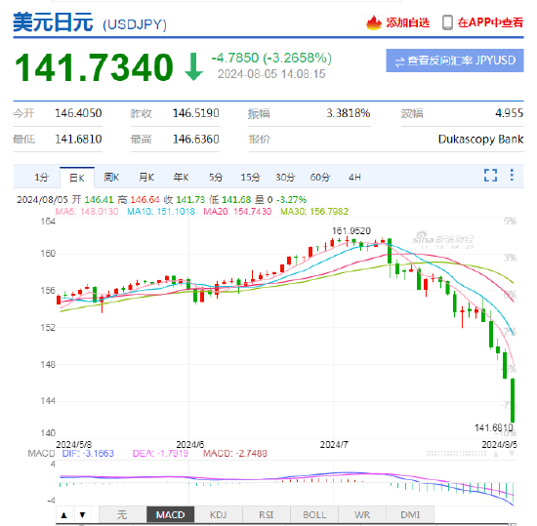Click small down arrow near chart range bar

click(x=512, y=455)
